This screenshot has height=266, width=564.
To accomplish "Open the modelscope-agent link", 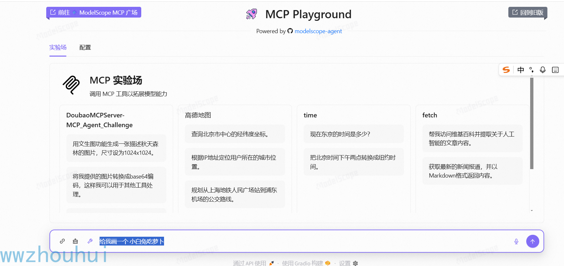I will (318, 31).
